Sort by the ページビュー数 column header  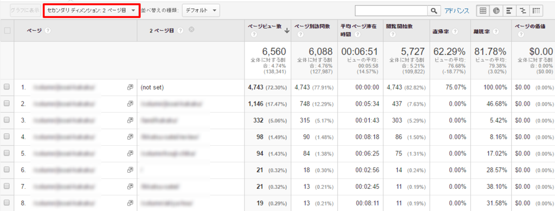(264, 26)
